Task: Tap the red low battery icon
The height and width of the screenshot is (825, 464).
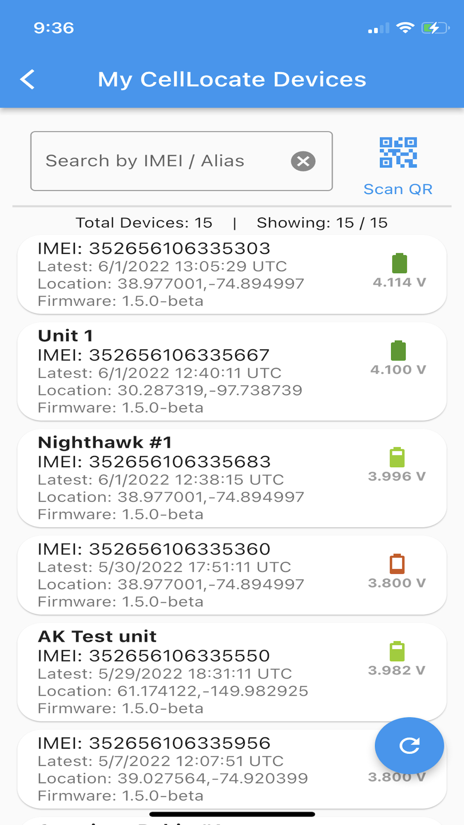Action: pos(397,564)
